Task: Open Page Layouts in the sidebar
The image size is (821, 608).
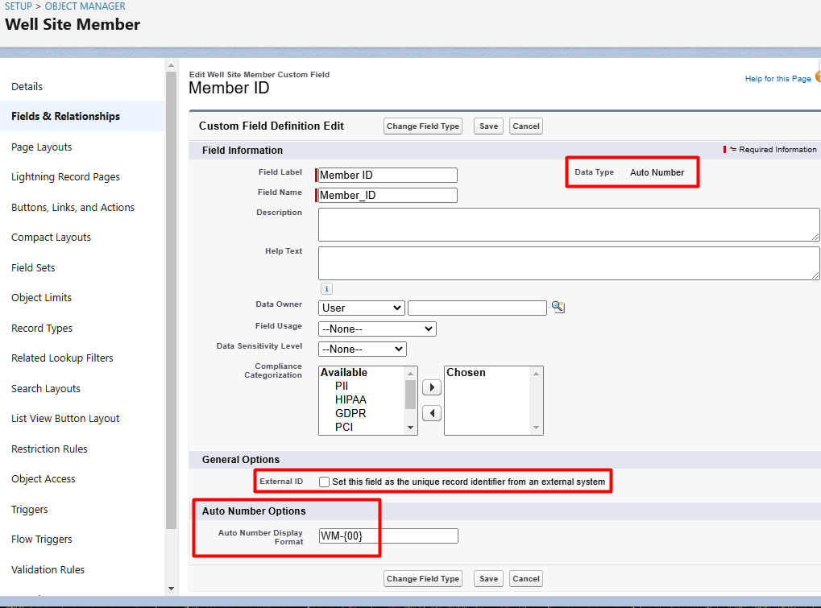Action: [42, 147]
